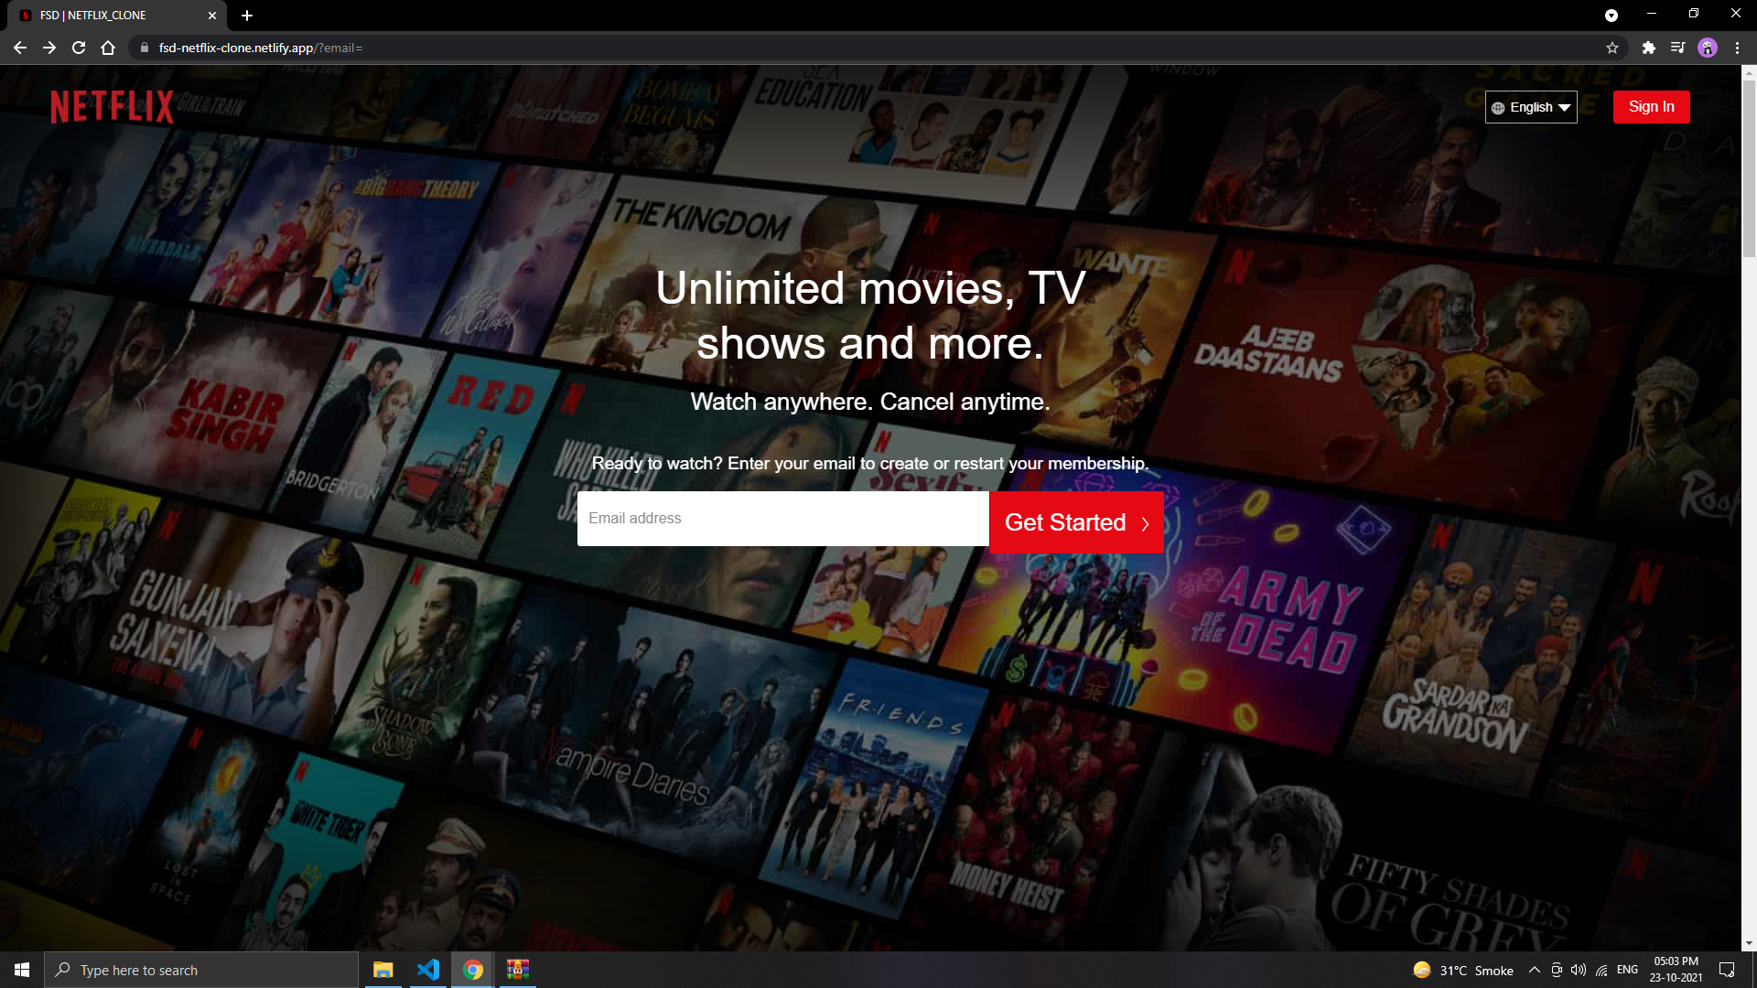The height and width of the screenshot is (988, 1757).
Task: Click the scrollbar down arrow
Action: [1749, 943]
